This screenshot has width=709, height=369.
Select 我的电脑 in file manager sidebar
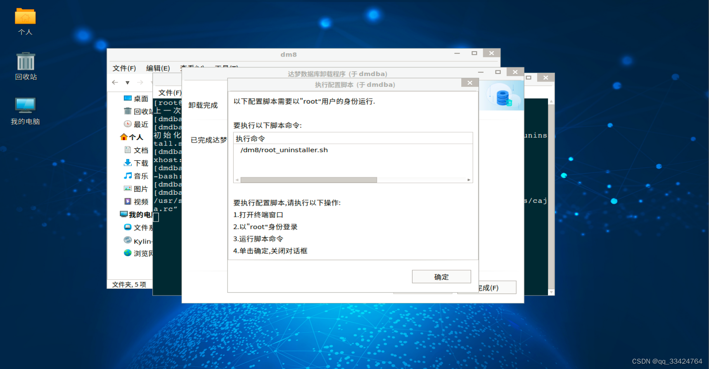[136, 214]
